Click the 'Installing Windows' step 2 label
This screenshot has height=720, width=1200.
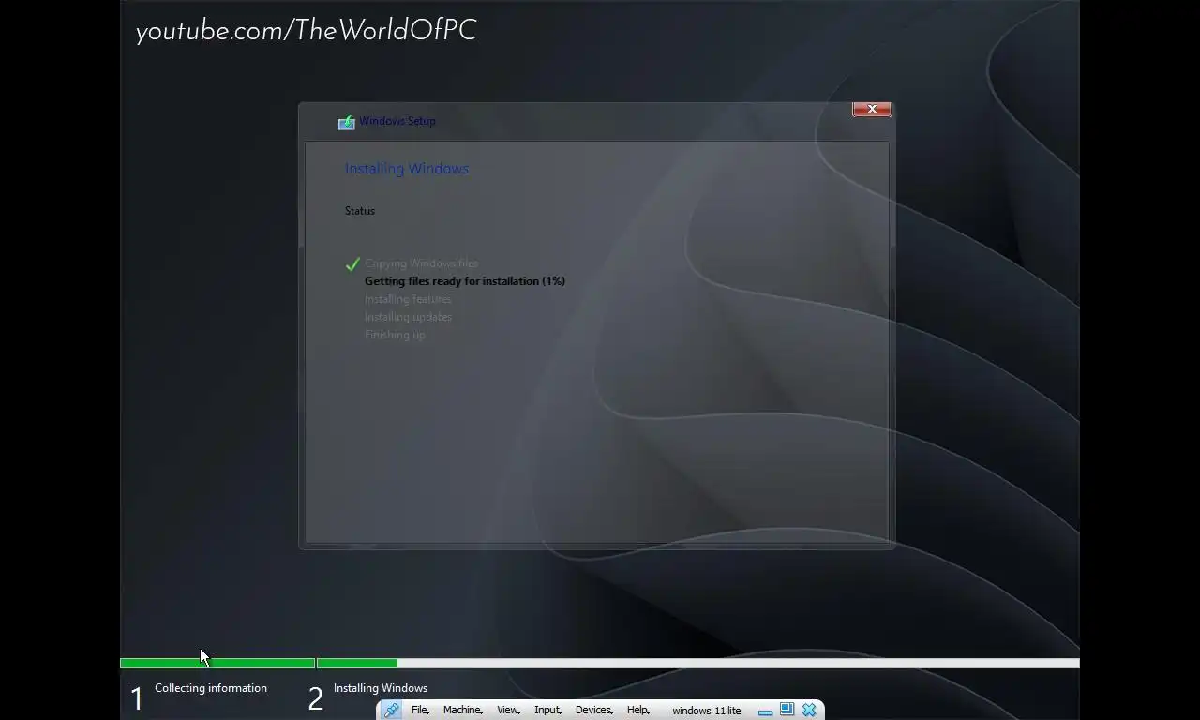(381, 688)
